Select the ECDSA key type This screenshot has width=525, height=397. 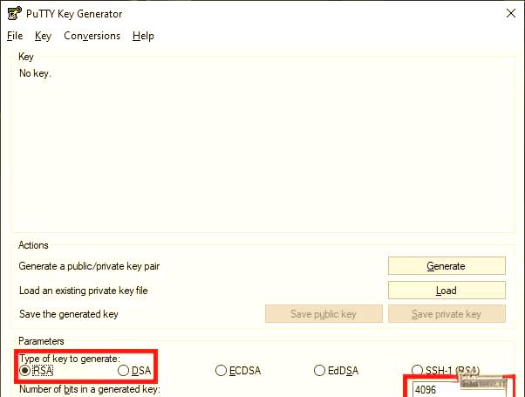(238, 371)
